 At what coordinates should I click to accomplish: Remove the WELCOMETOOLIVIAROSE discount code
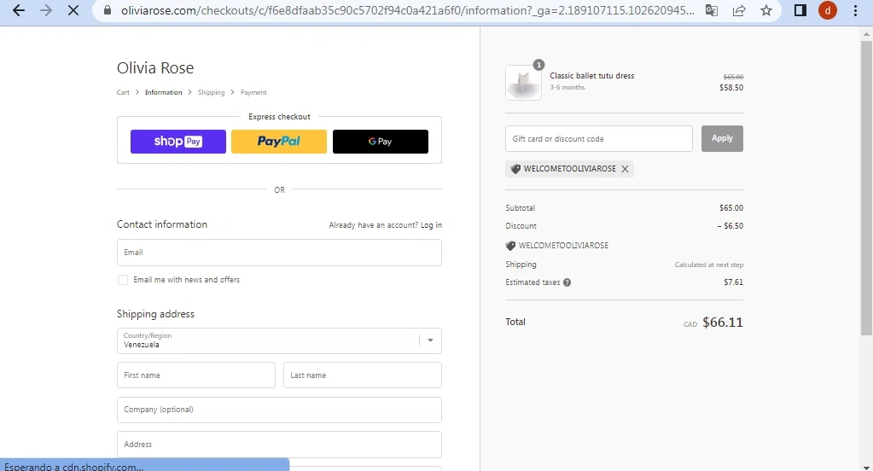coord(625,169)
